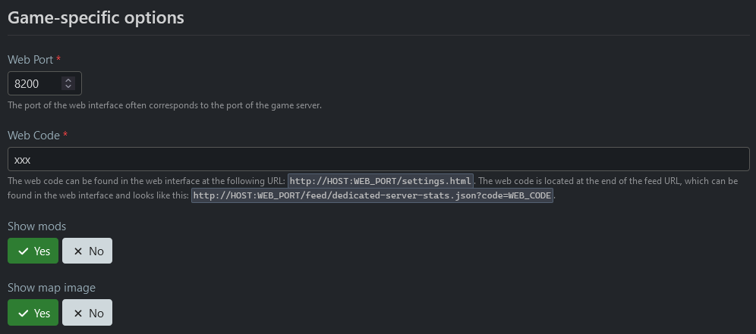Decrease the Web Port value with down arrow
The width and height of the screenshot is (756, 334).
click(68, 86)
